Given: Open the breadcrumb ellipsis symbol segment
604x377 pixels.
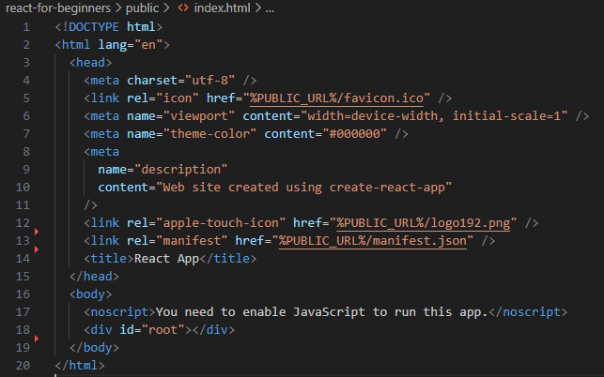Looking at the screenshot, I should 270,8.
